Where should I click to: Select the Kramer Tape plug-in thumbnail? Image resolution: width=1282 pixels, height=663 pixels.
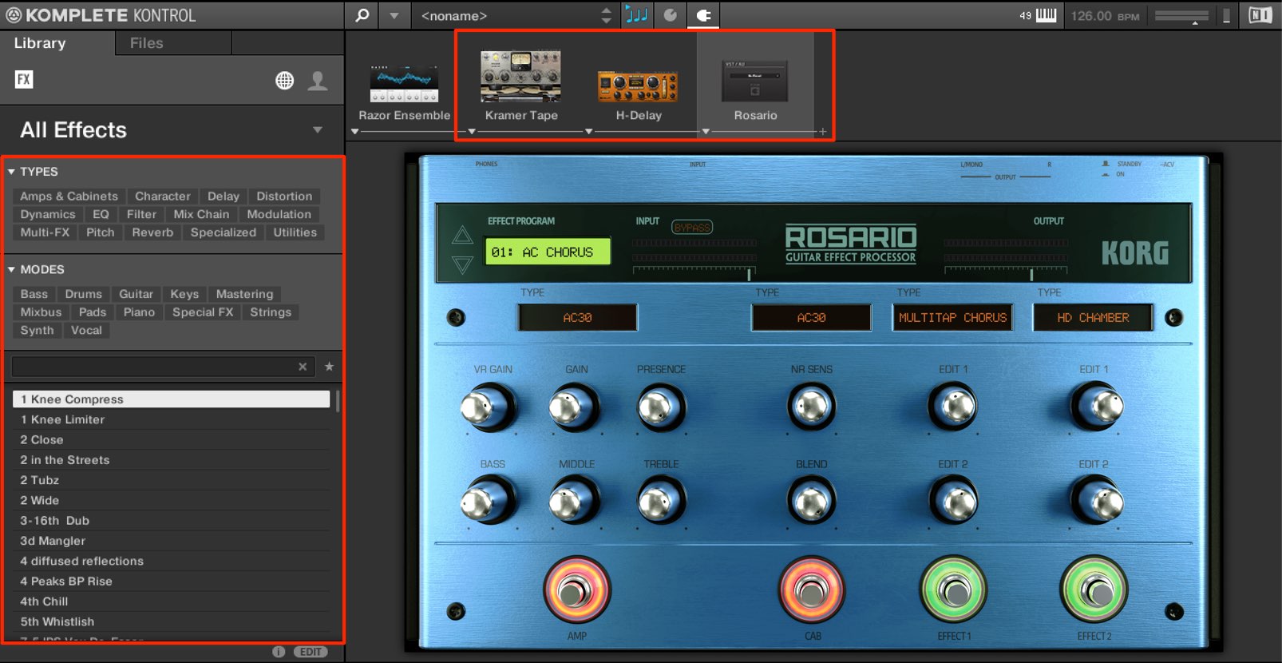pyautogui.click(x=520, y=77)
